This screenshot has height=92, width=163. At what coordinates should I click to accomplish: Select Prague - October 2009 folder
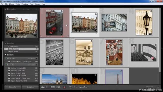[21, 76]
